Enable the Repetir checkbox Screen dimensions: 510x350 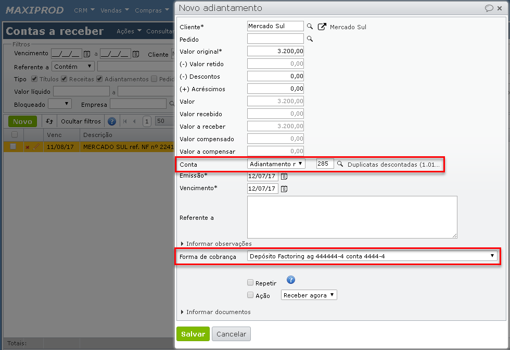pyautogui.click(x=250, y=282)
